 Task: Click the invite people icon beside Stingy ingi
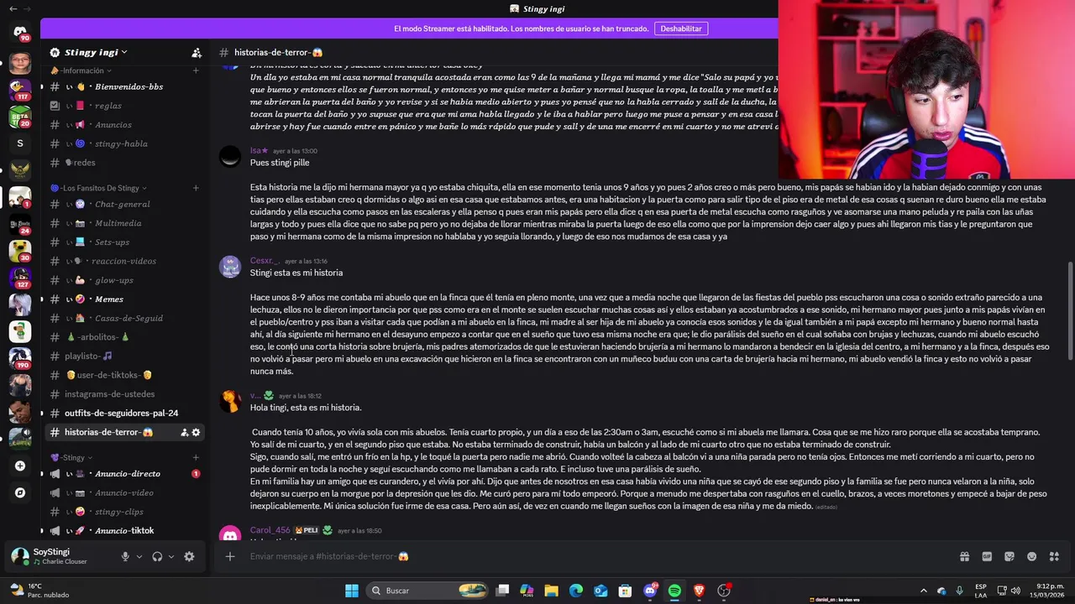point(197,53)
